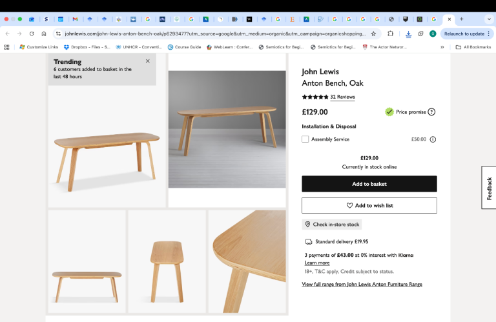The width and height of the screenshot is (496, 322).
Task: Switch to the blue calendar icon tab
Action: (61, 19)
